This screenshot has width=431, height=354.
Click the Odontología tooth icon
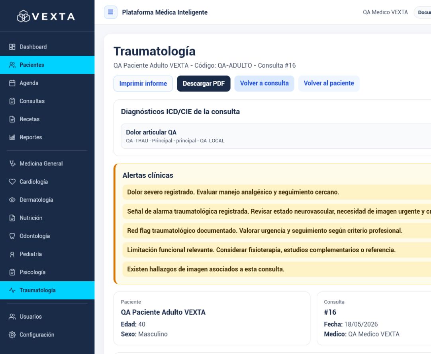click(12, 236)
